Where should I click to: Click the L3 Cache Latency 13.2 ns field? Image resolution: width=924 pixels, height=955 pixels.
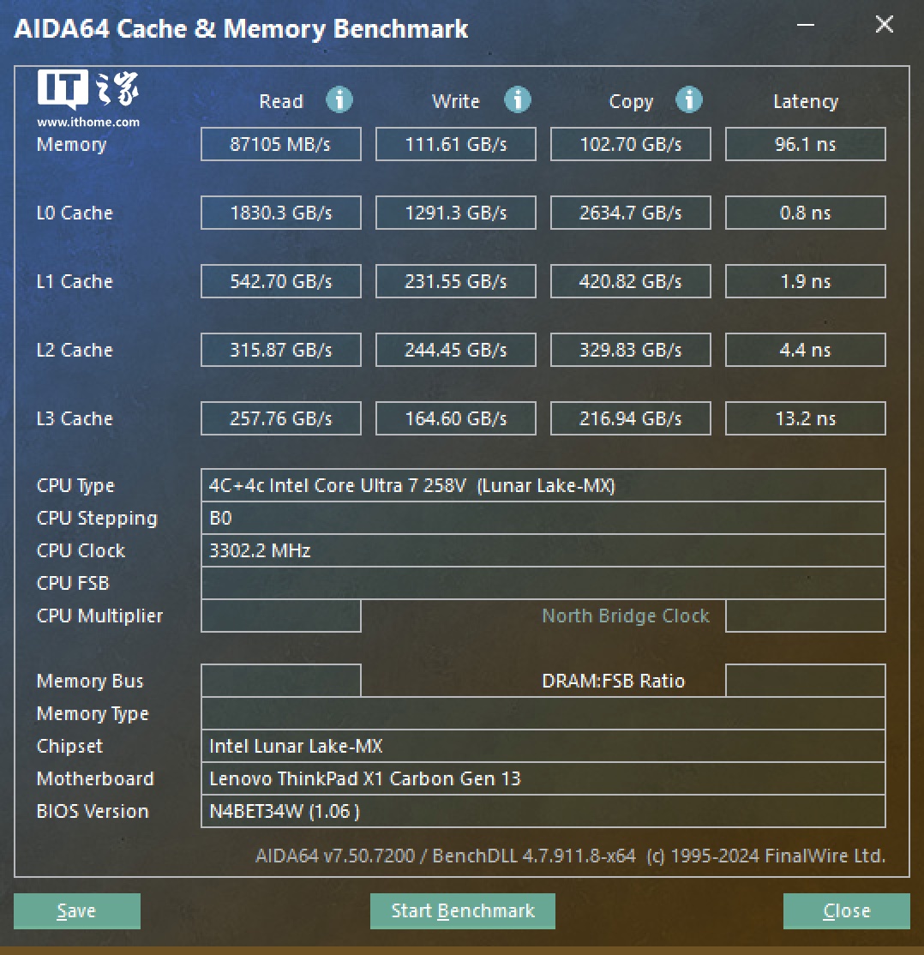point(805,418)
